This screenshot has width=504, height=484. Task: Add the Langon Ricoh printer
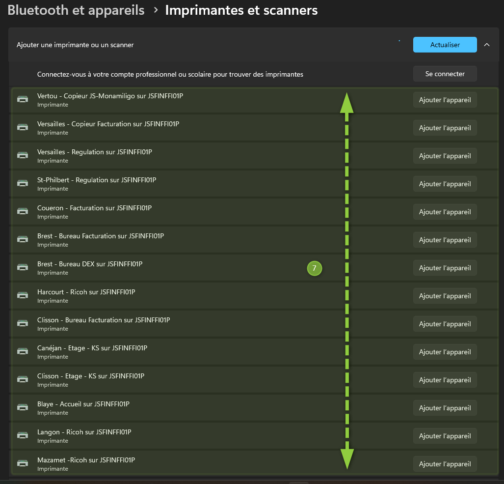tap(445, 436)
